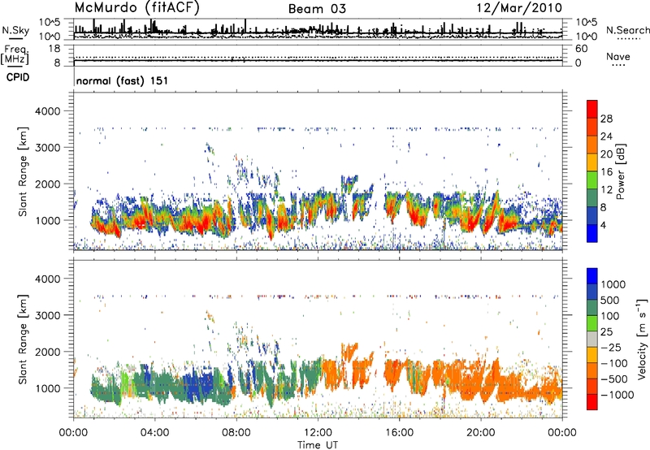Select the 'Nave' legend label
Screen dimensions: 650x450
click(618, 56)
